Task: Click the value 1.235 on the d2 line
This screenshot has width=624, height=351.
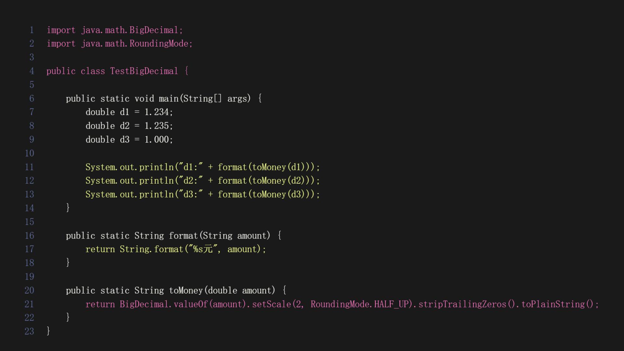Action: point(157,126)
